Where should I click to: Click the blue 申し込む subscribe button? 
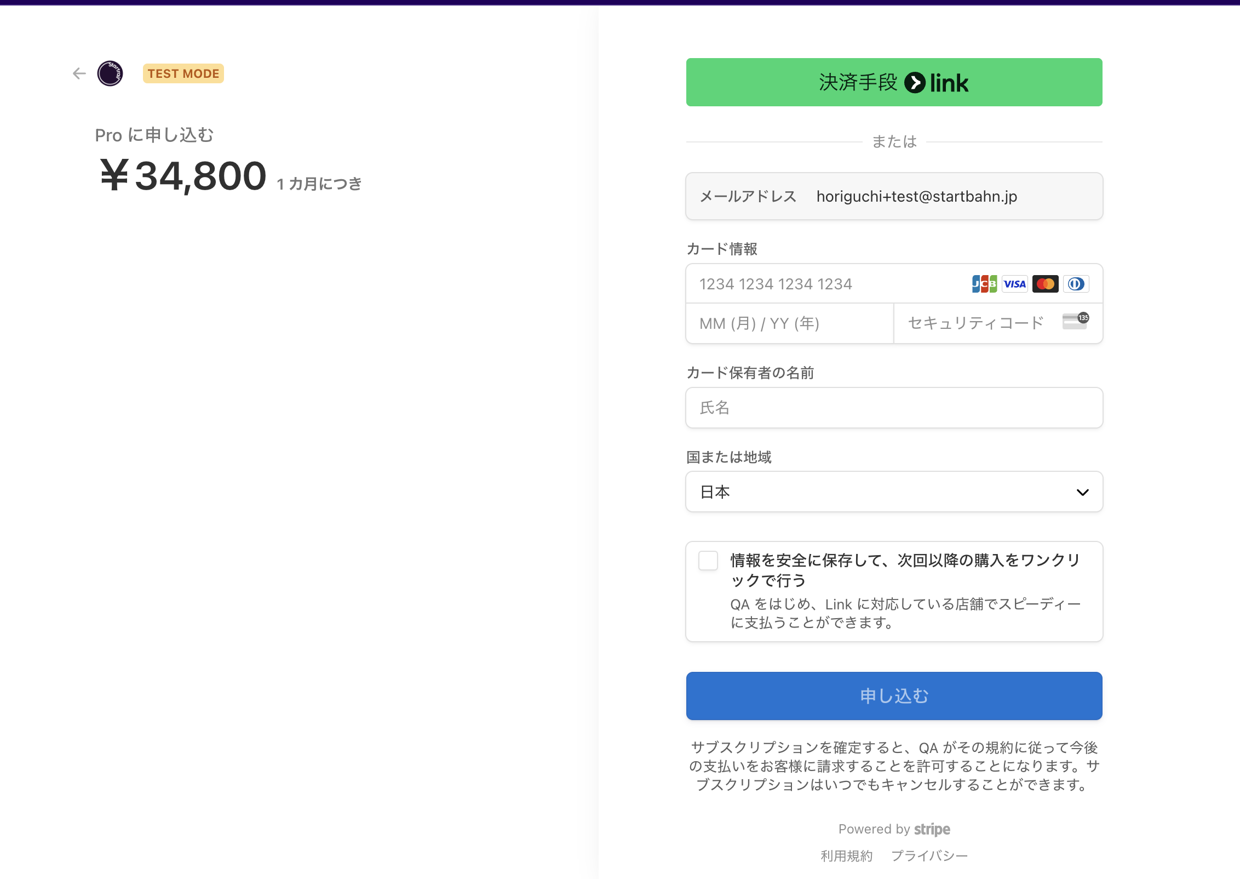pos(894,696)
